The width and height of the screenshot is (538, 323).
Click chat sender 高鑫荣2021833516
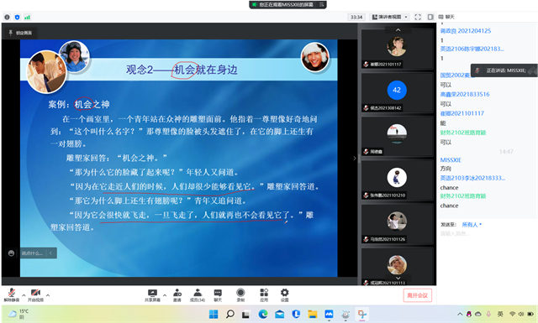click(465, 94)
